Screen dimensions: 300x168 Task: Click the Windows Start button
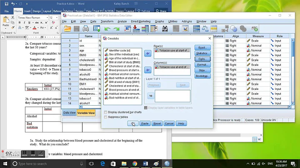tap(5, 163)
